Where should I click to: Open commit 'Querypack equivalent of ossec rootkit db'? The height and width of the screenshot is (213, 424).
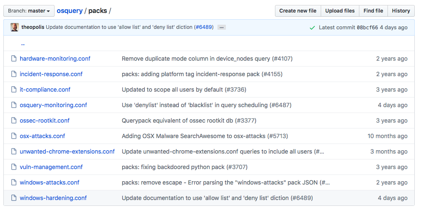pyautogui.click(x=189, y=121)
